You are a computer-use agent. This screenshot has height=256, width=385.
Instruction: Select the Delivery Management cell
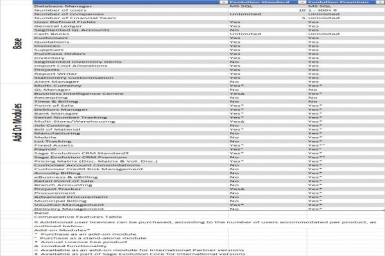pyautogui.click(x=130, y=209)
